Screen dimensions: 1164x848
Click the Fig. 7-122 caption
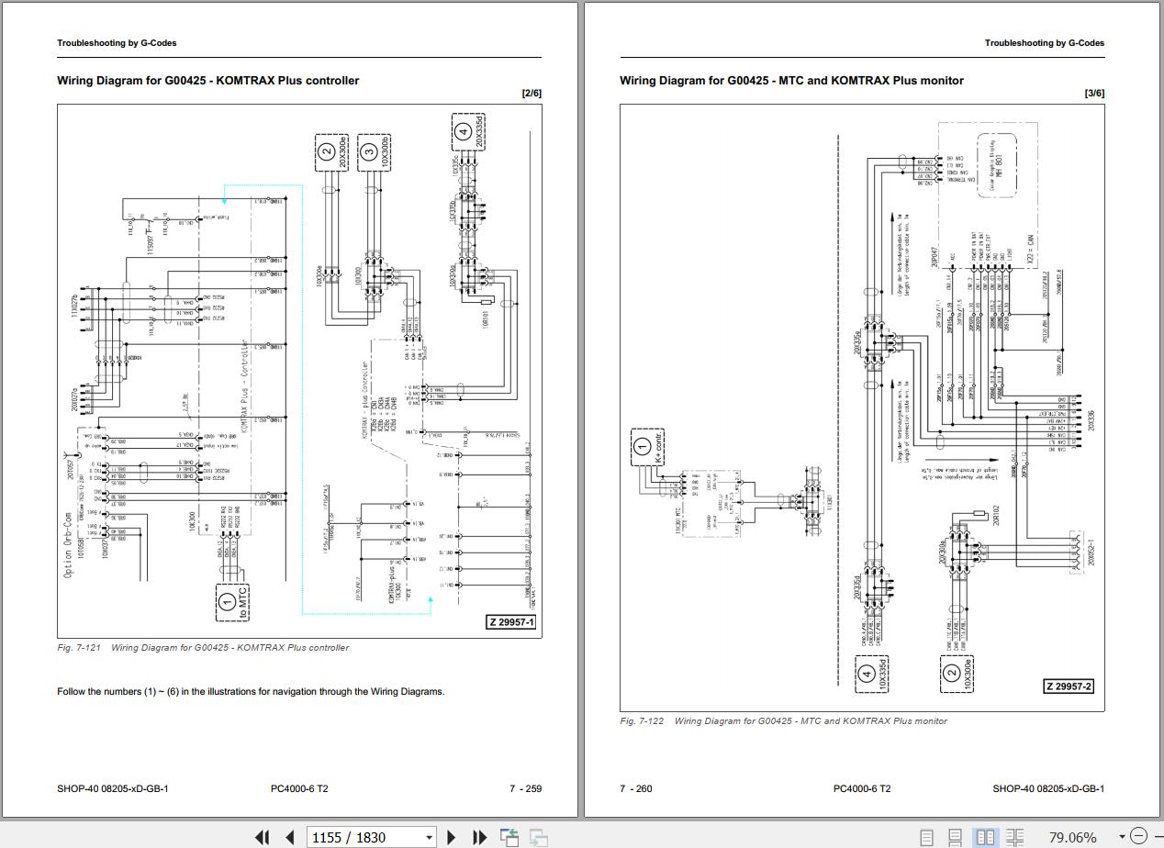[x=783, y=720]
